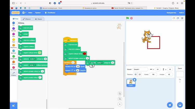Click the show sprite eye toggle

(x=135, y=75)
